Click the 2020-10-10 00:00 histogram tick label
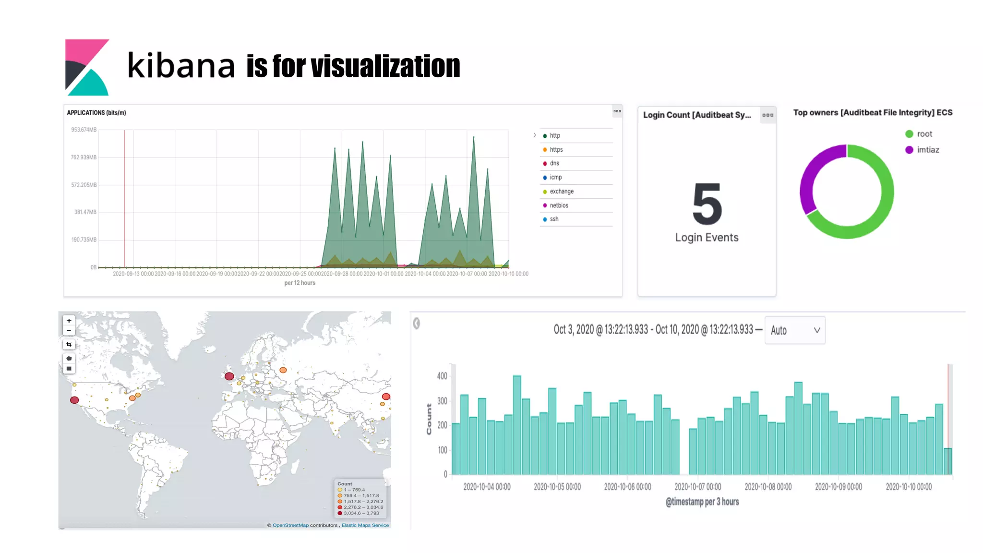This screenshot has height=553, width=983. tap(909, 487)
